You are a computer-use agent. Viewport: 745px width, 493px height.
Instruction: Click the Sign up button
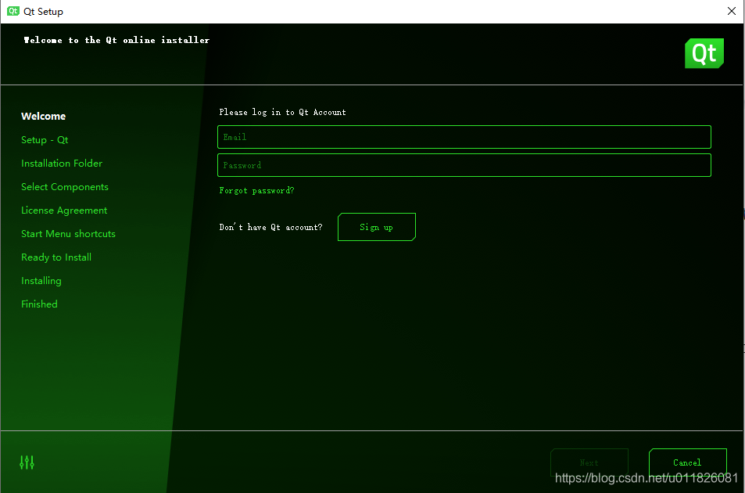(x=377, y=227)
